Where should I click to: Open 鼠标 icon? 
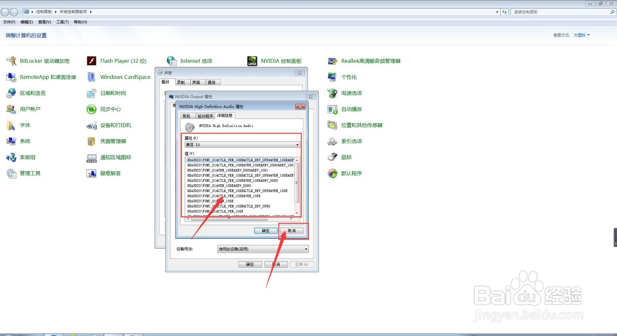tap(333, 157)
